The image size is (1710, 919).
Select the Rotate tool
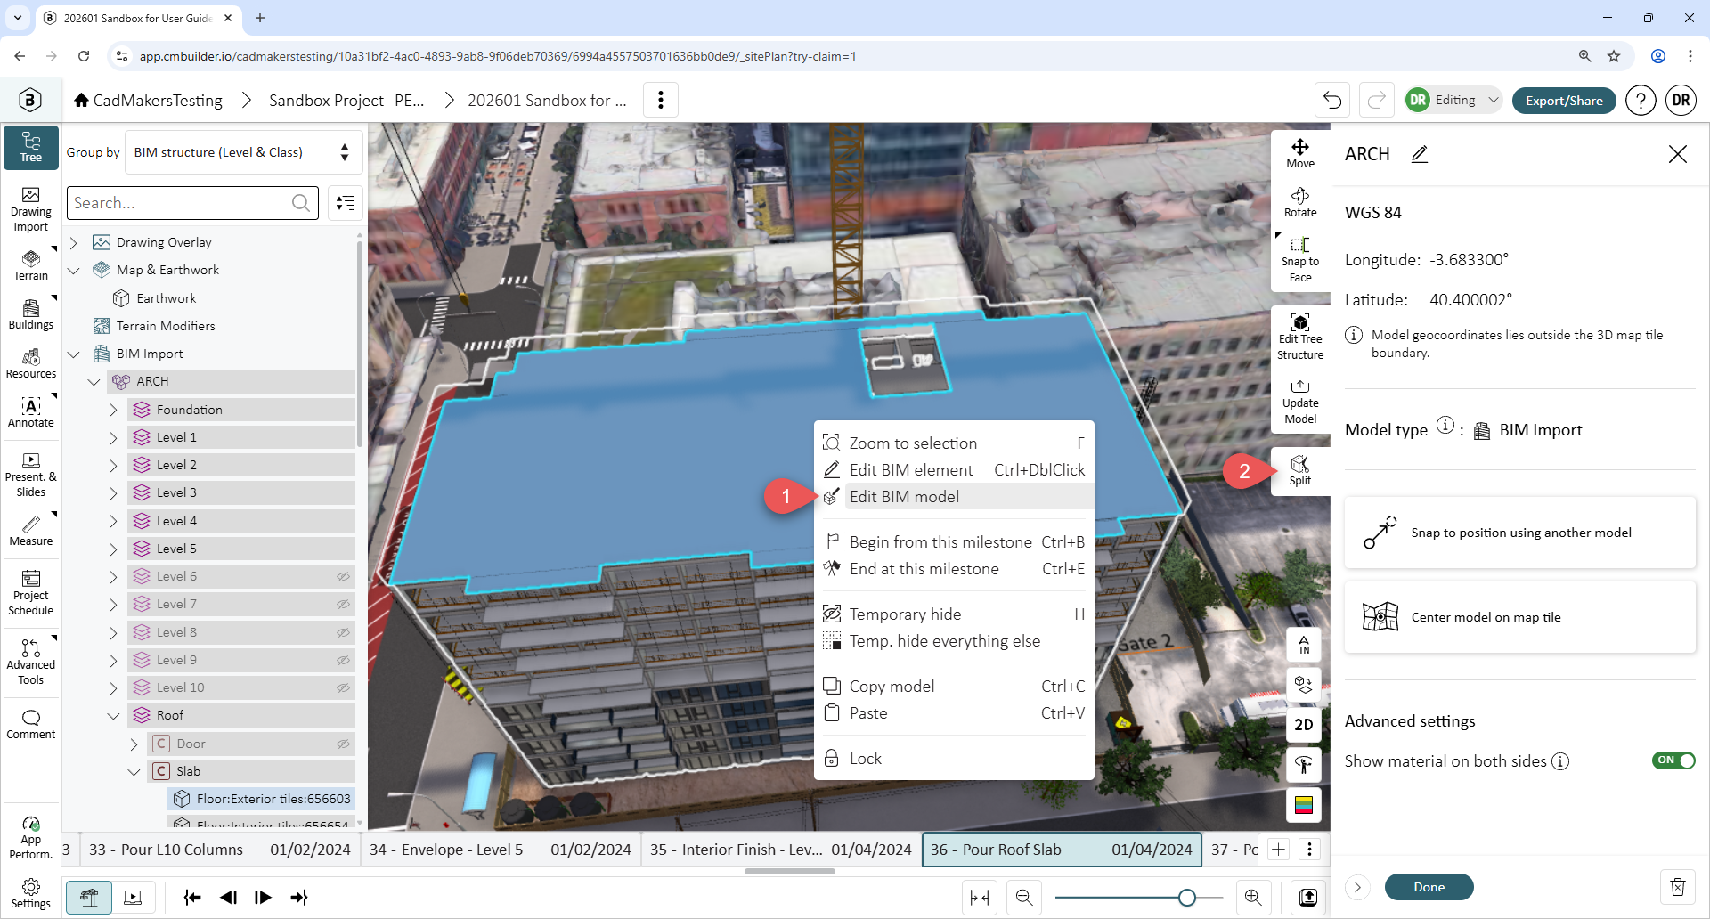coord(1300,202)
